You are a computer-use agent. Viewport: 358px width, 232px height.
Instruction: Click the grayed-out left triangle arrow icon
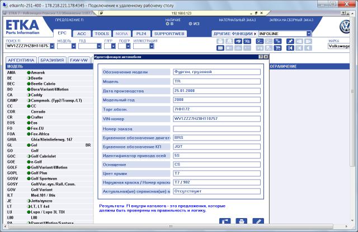pos(308,48)
